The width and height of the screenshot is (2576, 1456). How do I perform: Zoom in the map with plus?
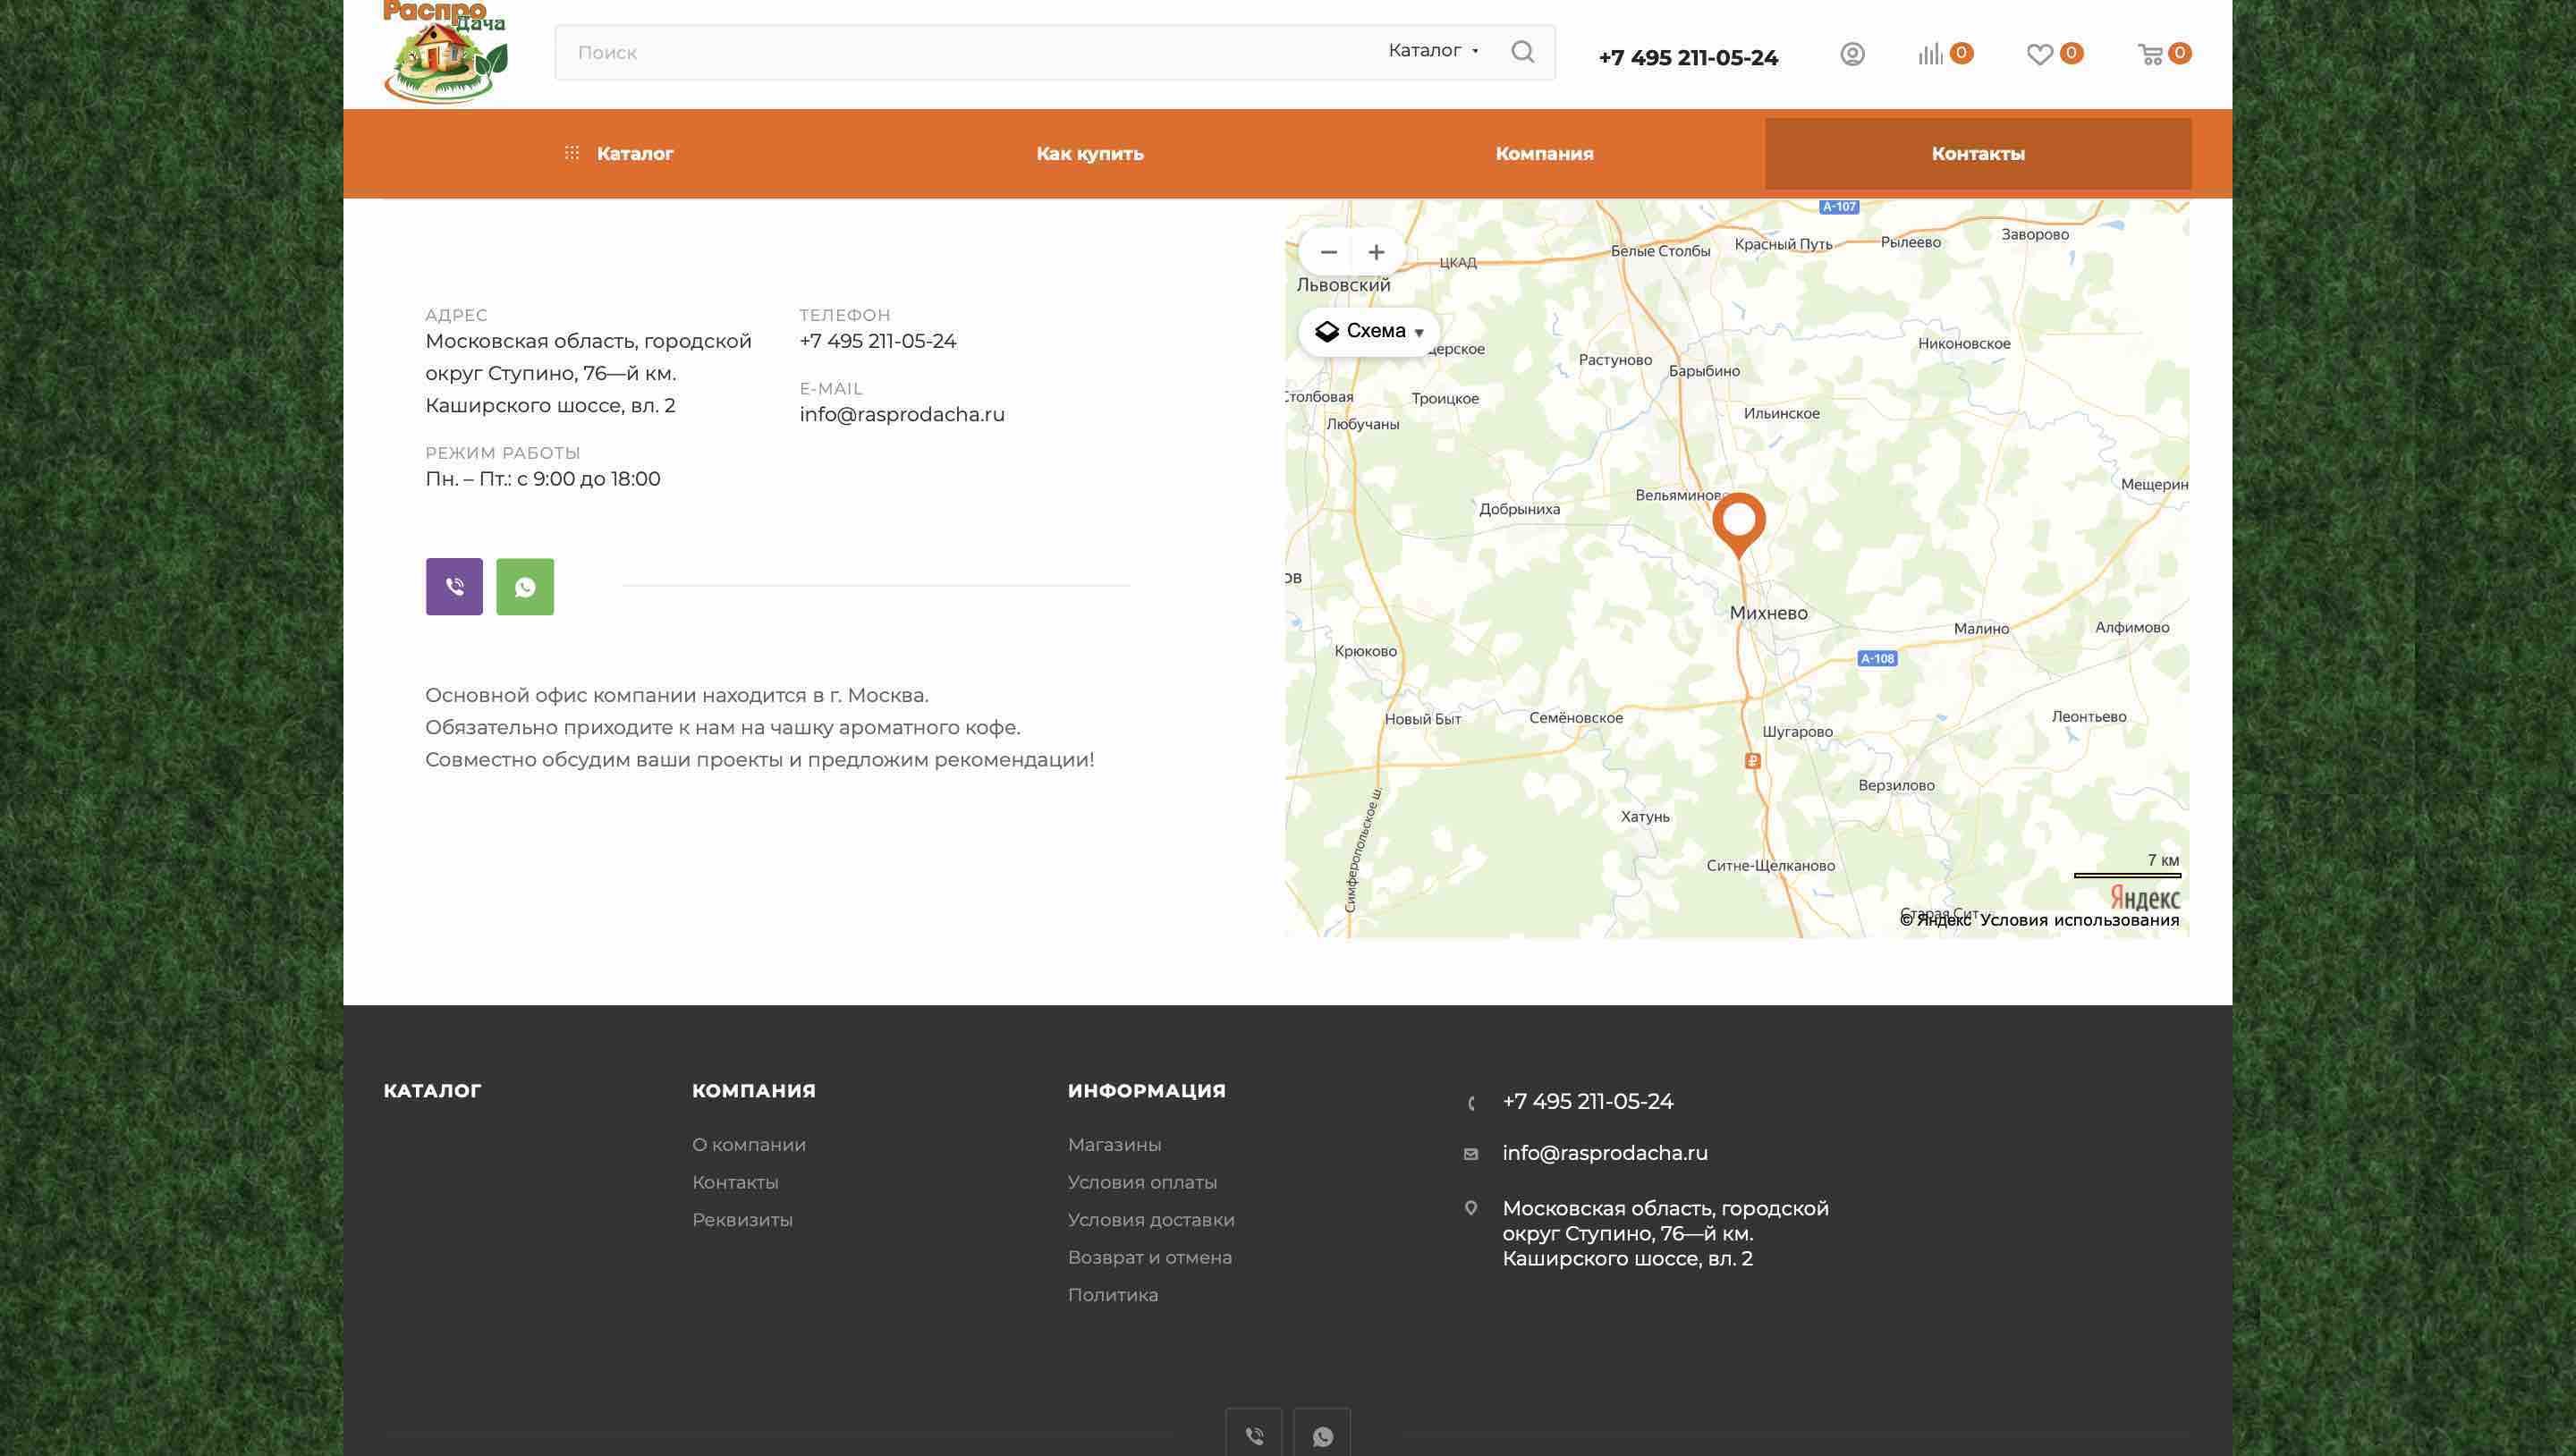click(x=1376, y=252)
